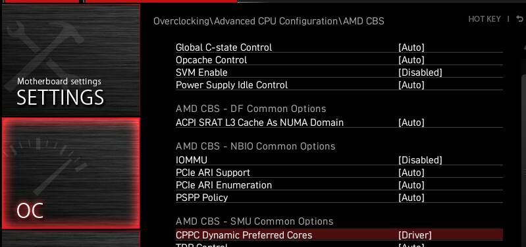The width and height of the screenshot is (526, 247).
Task: Change the Global C-state Control value
Action: point(411,47)
